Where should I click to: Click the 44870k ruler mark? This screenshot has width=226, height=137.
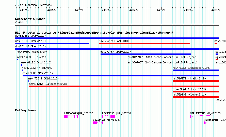tap(216, 10)
